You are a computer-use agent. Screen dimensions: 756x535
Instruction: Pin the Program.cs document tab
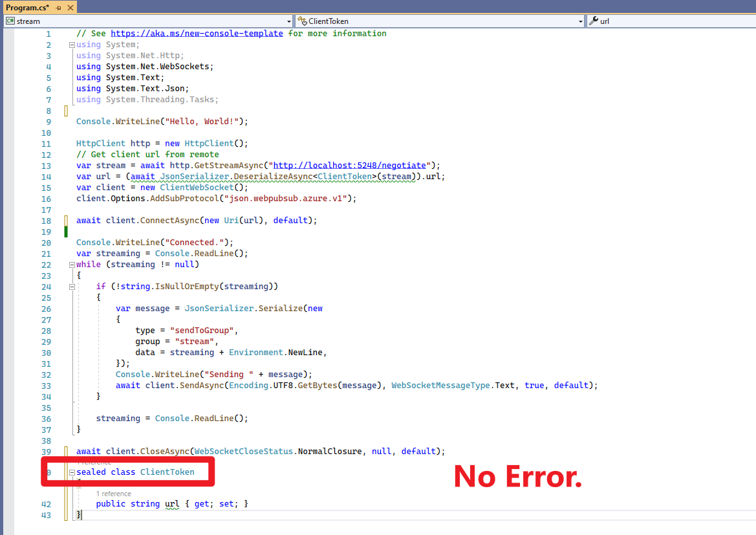(x=58, y=8)
